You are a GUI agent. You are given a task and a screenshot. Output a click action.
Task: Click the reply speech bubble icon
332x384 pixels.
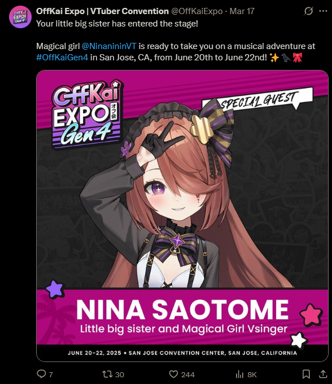coord(41,374)
